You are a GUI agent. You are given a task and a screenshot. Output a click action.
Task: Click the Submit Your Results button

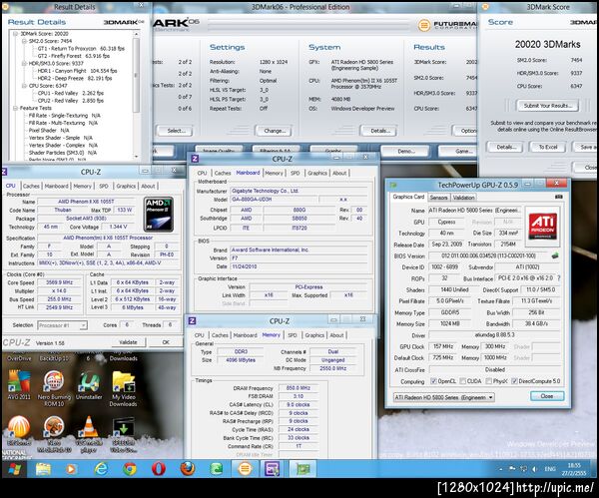coord(548,105)
